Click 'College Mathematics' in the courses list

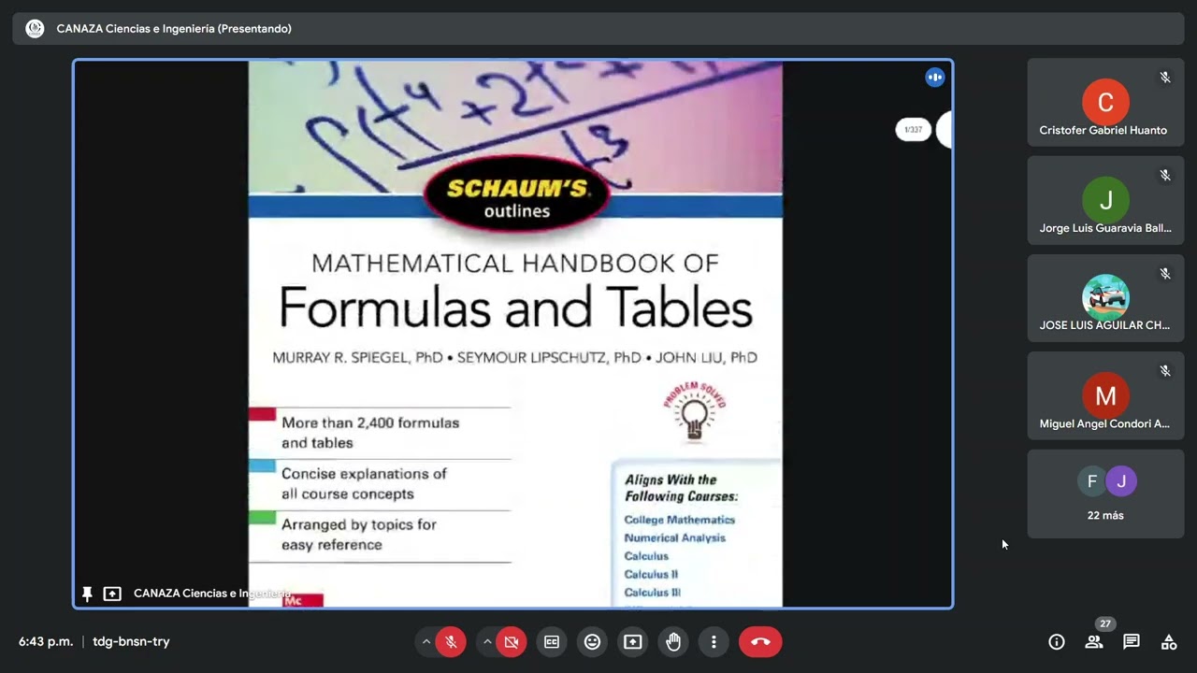tap(680, 520)
